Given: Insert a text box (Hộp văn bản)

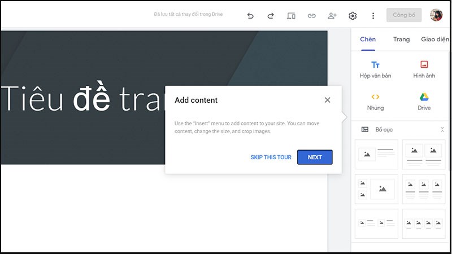Looking at the screenshot, I should click(375, 69).
